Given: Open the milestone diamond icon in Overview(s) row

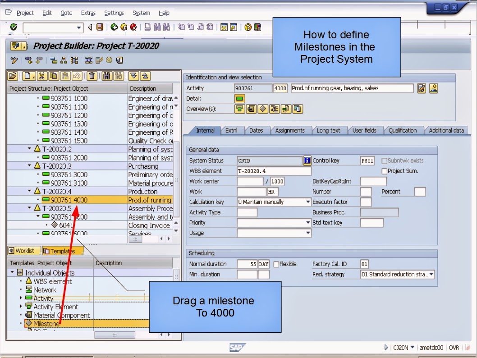Looking at the screenshot, I should [x=263, y=109].
